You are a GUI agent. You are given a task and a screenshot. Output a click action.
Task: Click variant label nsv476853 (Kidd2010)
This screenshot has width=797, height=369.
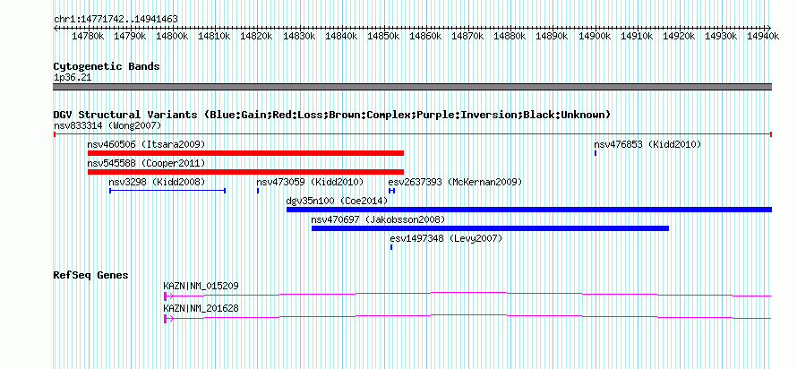point(647,144)
